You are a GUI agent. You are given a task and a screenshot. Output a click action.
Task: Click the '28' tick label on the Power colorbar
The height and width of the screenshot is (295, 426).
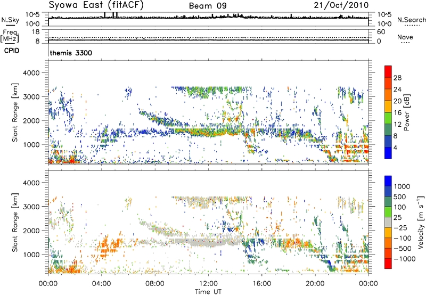(x=397, y=78)
